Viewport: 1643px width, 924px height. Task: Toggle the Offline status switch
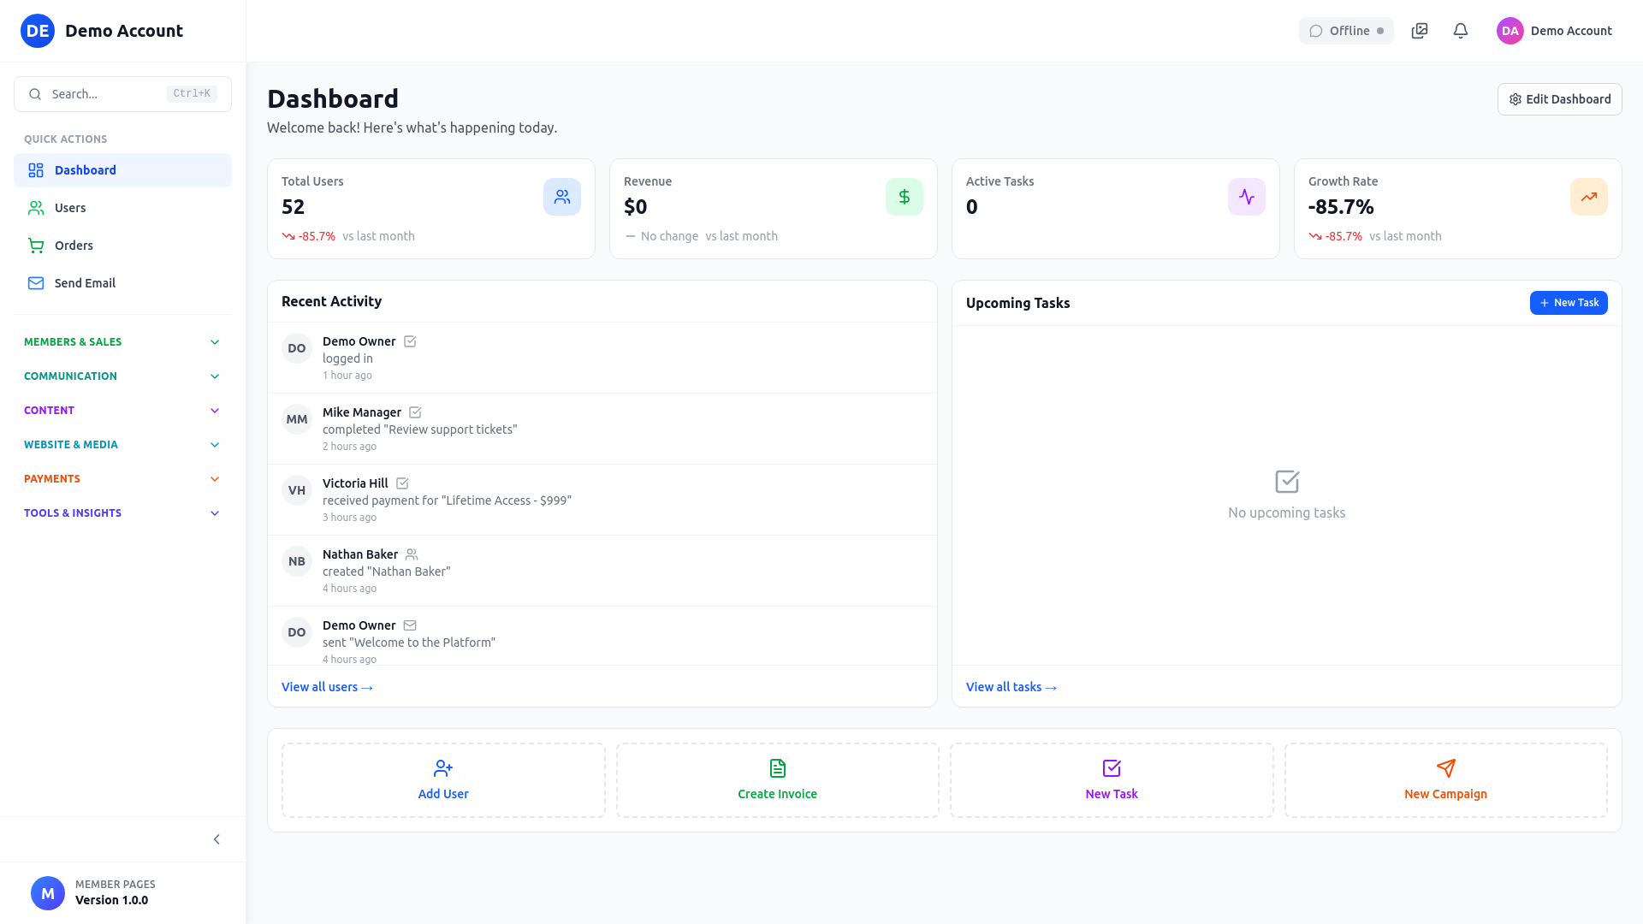tap(1346, 31)
